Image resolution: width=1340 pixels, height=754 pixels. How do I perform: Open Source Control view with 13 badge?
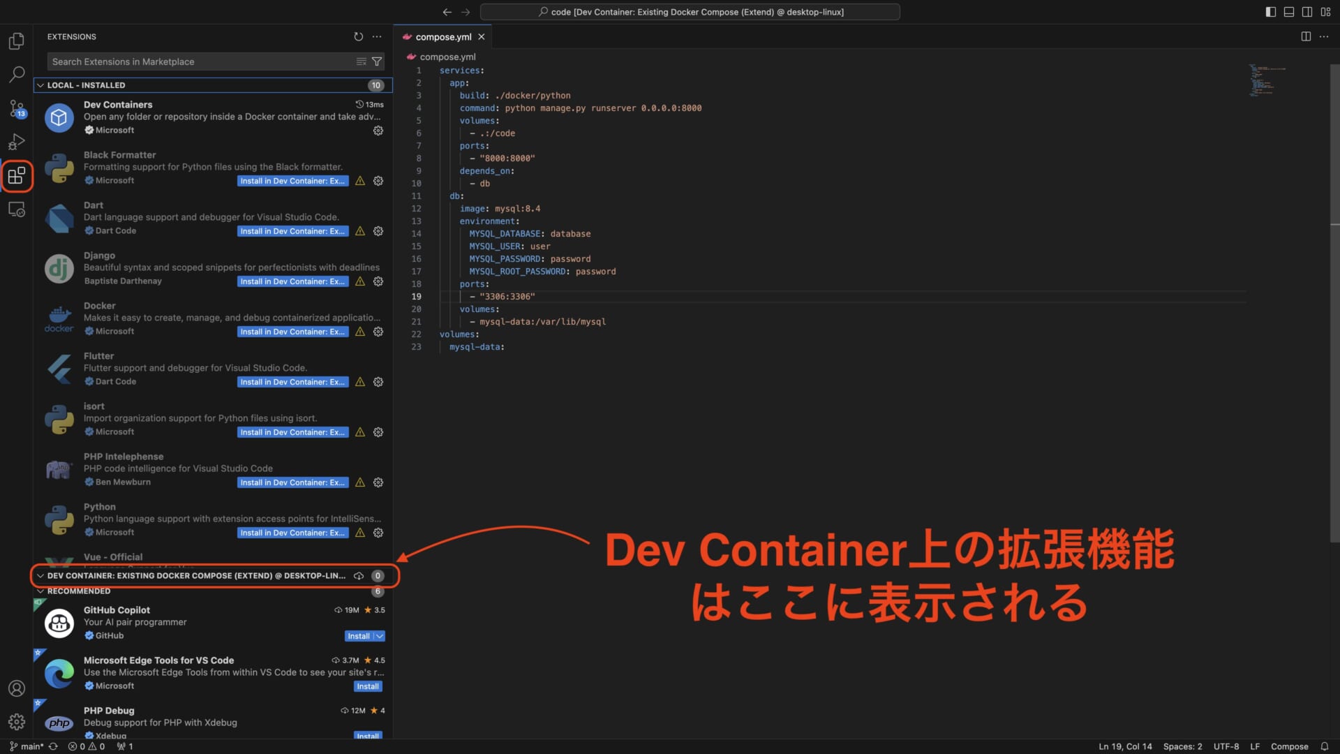click(17, 108)
